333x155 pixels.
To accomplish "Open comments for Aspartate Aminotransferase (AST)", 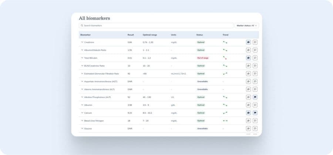I will 248,81.
